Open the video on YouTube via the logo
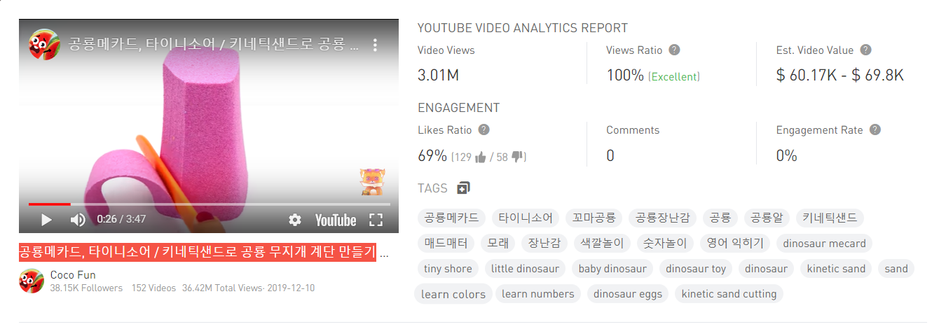 click(336, 220)
